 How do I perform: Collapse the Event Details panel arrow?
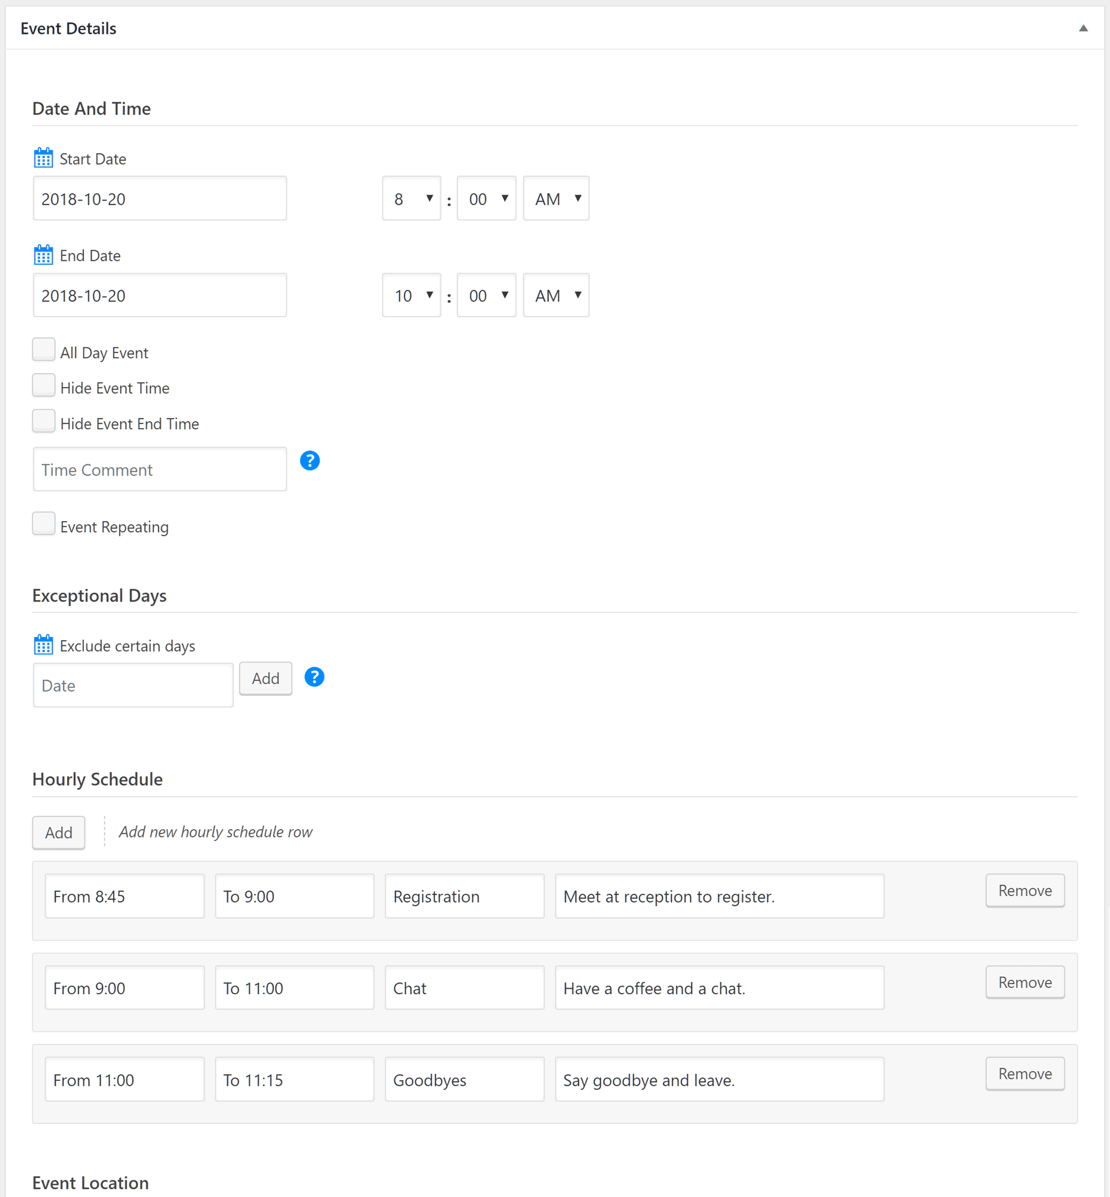tap(1083, 28)
